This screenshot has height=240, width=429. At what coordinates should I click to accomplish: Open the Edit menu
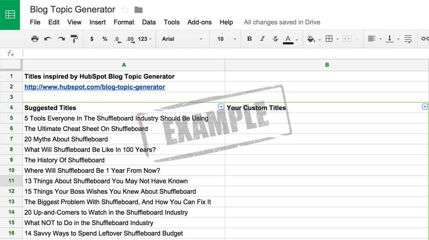[x=54, y=22]
